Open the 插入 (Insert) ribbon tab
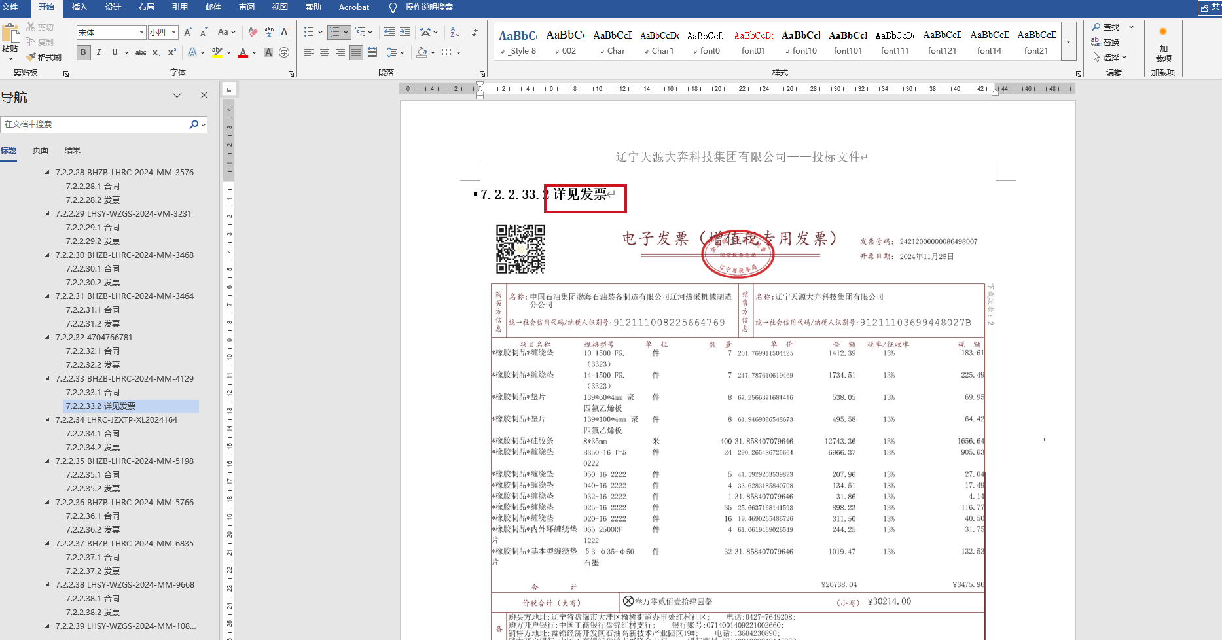The height and width of the screenshot is (640, 1222). pyautogui.click(x=79, y=7)
